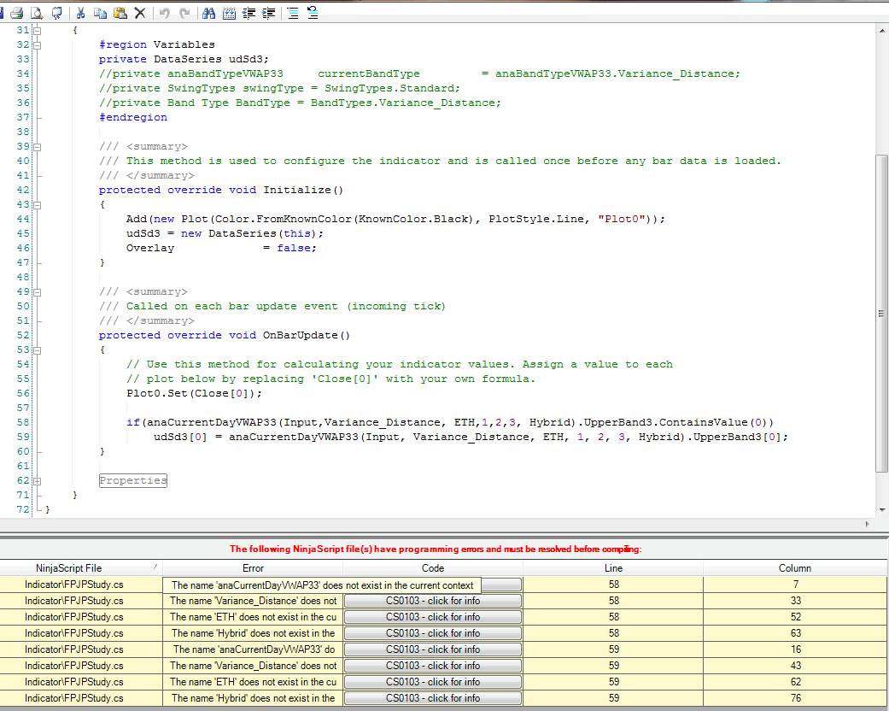Click the code editor scroll-down arrow
889x711 pixels.
coord(881,509)
